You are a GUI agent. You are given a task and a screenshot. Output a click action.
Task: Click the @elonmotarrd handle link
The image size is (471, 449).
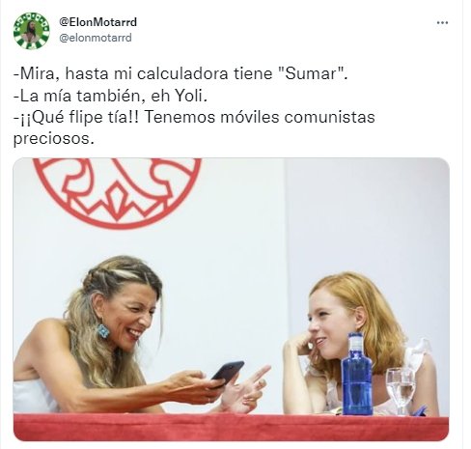[x=96, y=38]
